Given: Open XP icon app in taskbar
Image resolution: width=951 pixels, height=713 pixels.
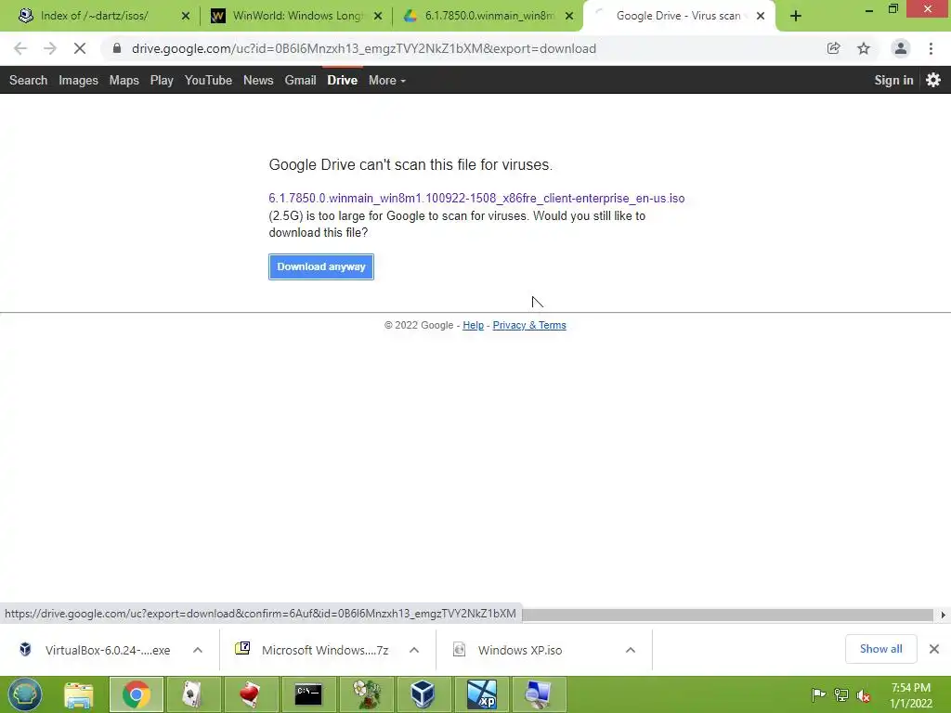Looking at the screenshot, I should click(481, 694).
